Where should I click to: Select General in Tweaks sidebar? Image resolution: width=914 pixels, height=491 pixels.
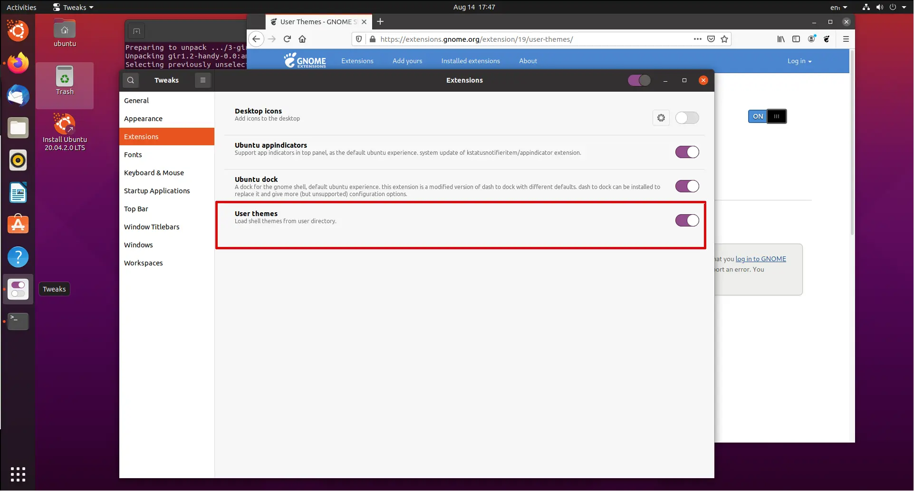(167, 101)
